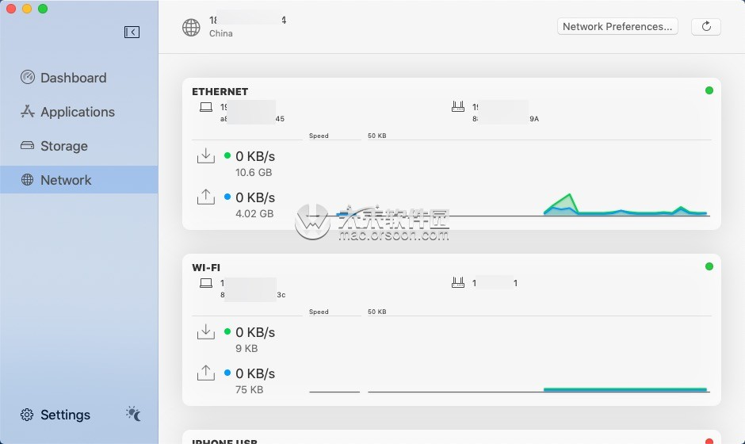Click the Ethernet traffic graph peak
The width and height of the screenshot is (745, 444).
[x=569, y=195]
